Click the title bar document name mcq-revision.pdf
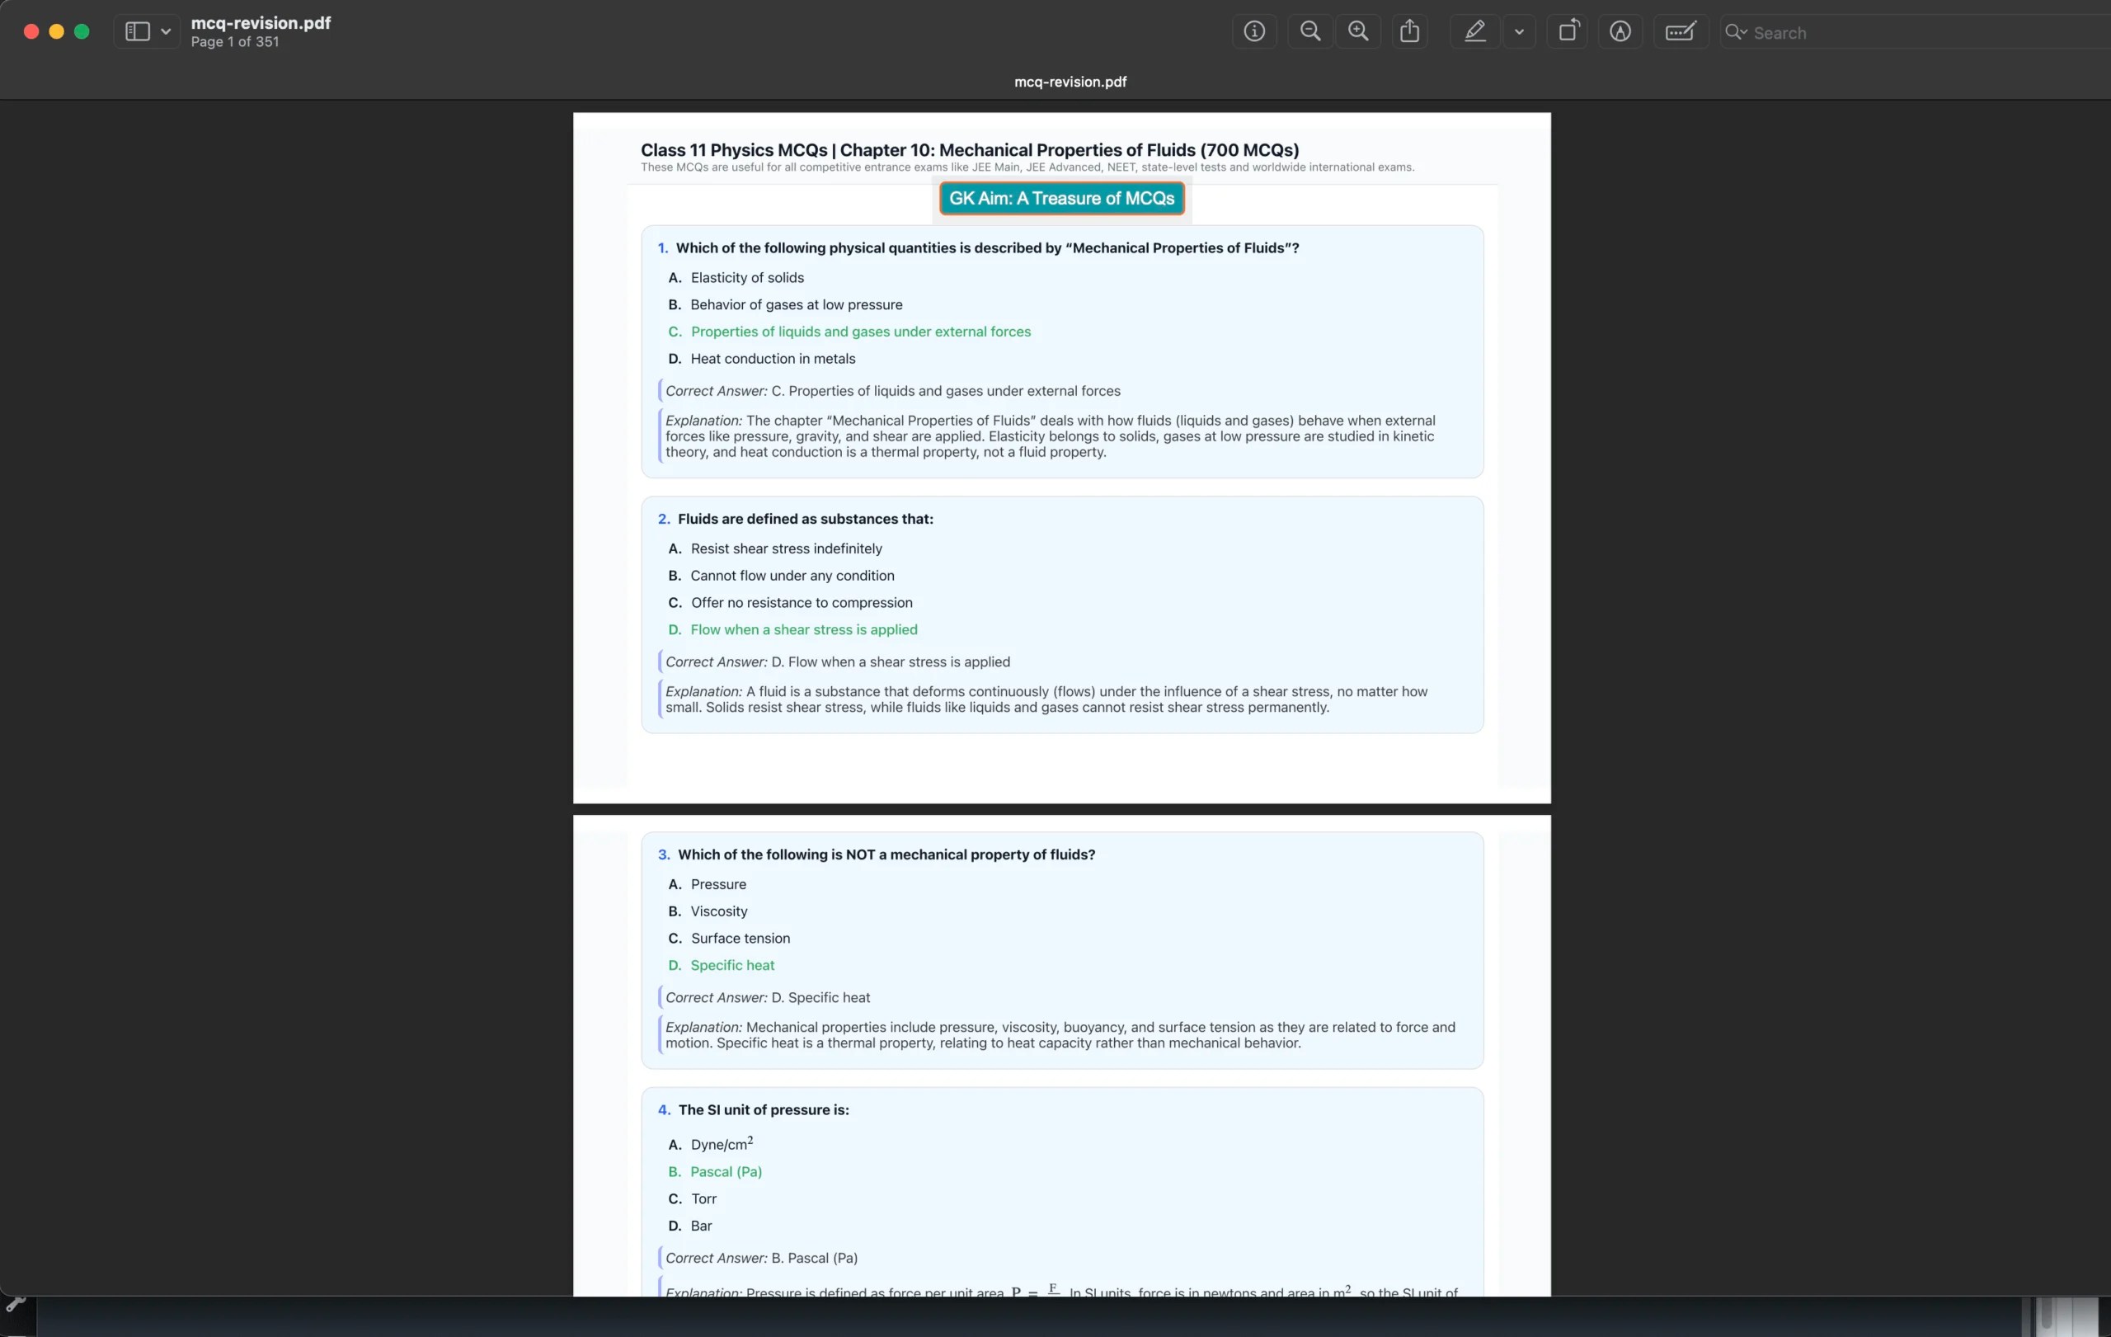2111x1337 pixels. (261, 24)
